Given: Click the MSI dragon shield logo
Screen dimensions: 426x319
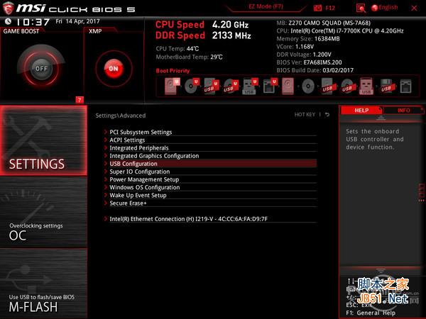Looking at the screenshot, I should click(x=8, y=8).
